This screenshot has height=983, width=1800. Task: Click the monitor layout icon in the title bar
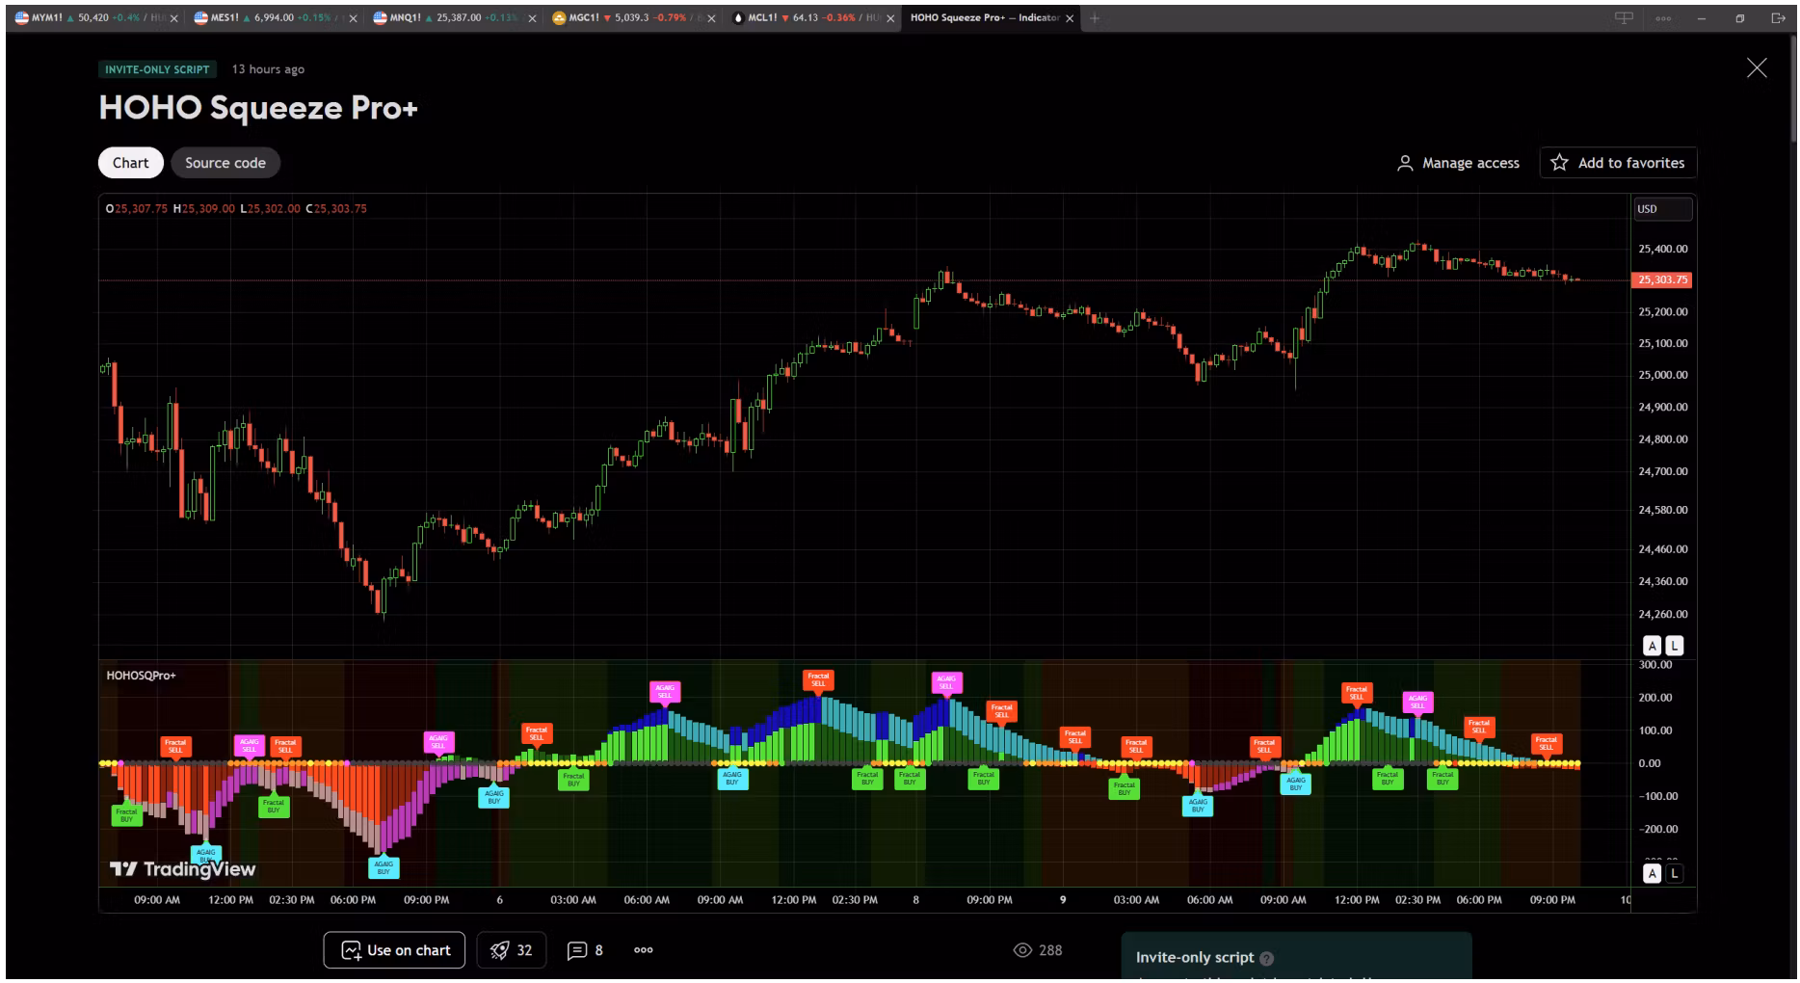point(1624,18)
